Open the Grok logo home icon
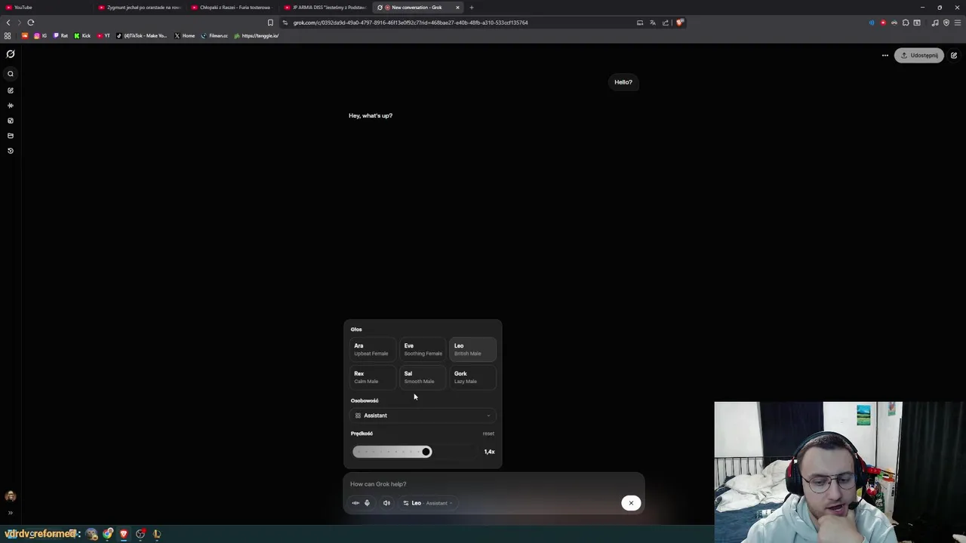966x543 pixels. [11, 54]
